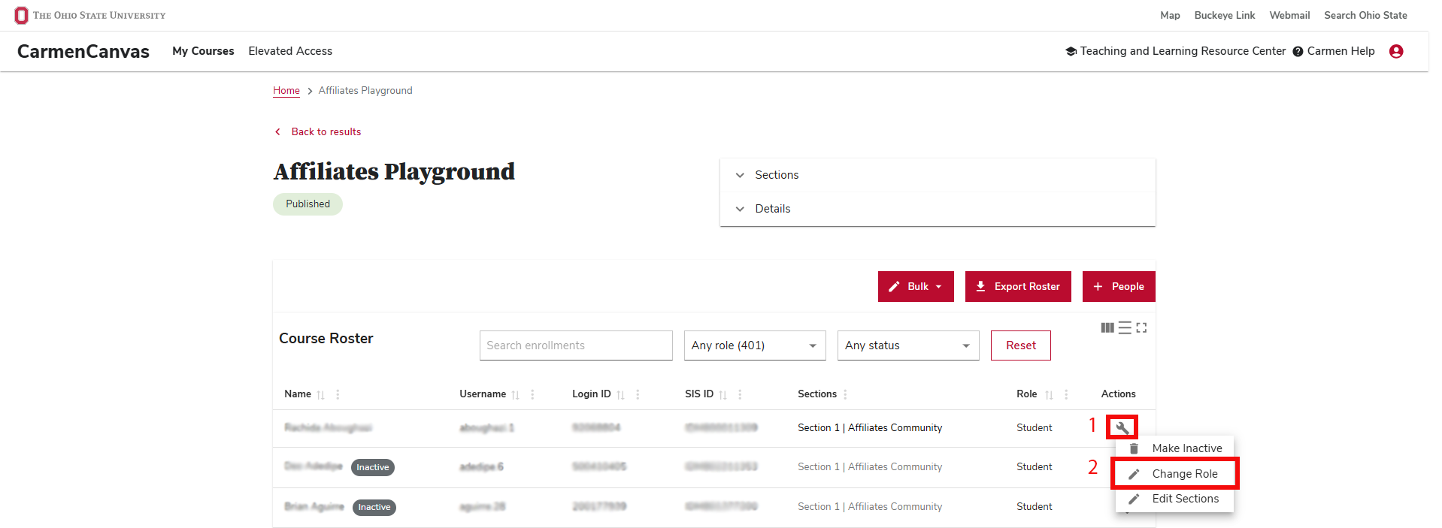Sort the roster by Username
This screenshot has width=1442, height=528.
(x=515, y=395)
